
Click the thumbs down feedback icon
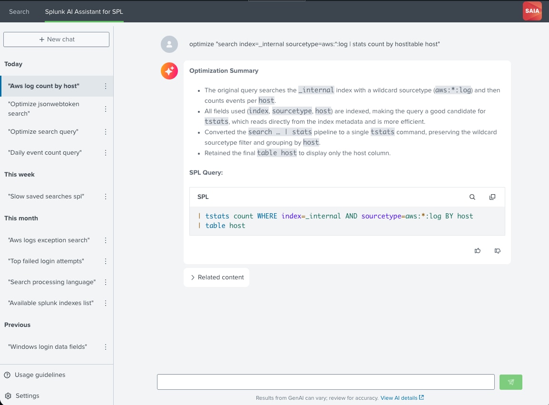pyautogui.click(x=498, y=251)
